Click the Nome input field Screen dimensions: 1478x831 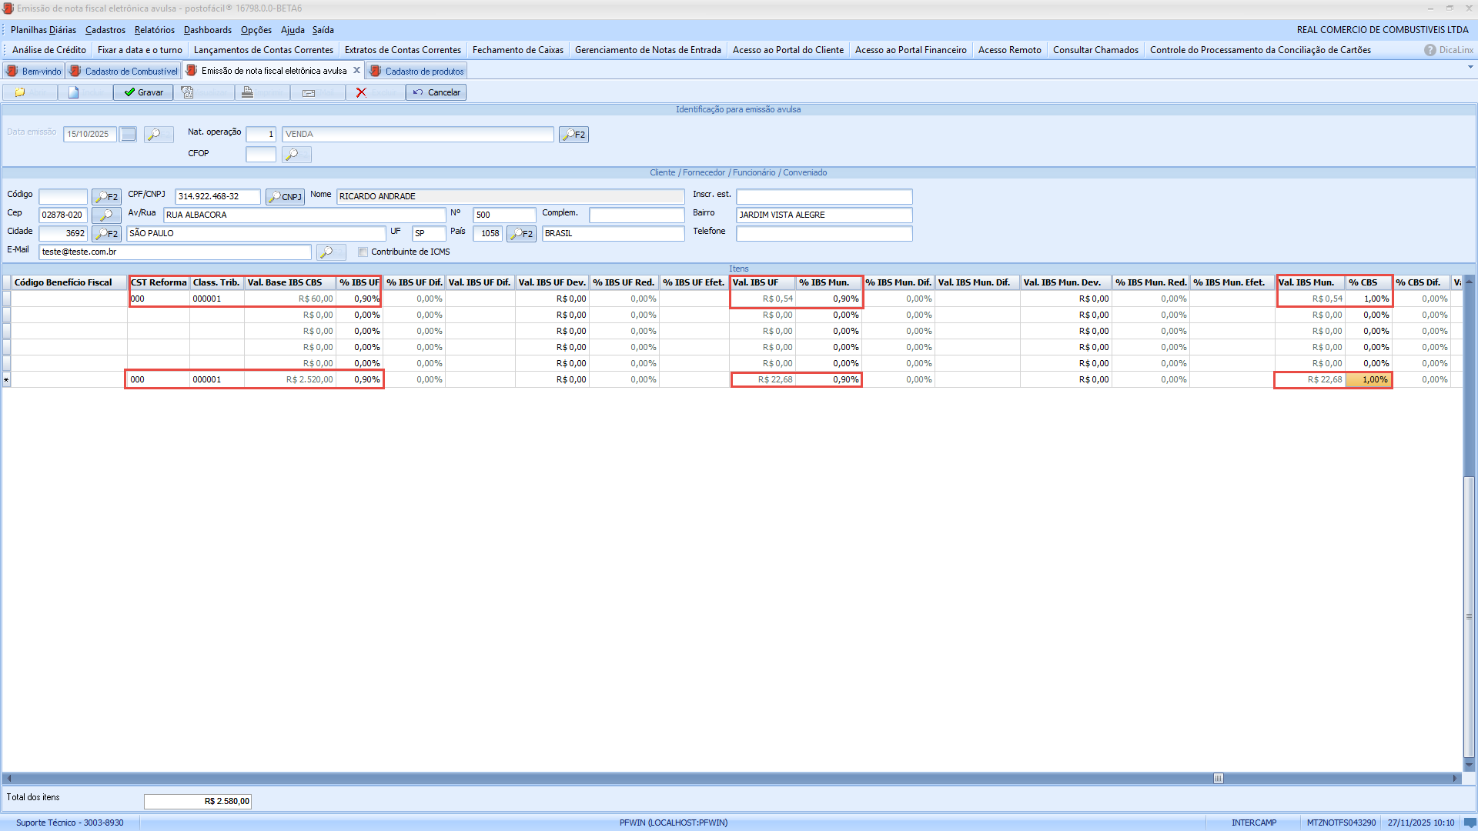pos(510,197)
